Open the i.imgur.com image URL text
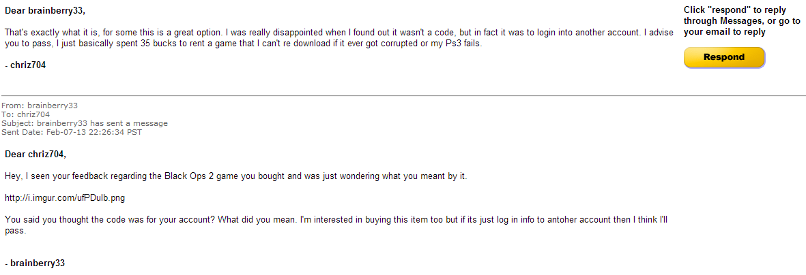 (x=65, y=197)
